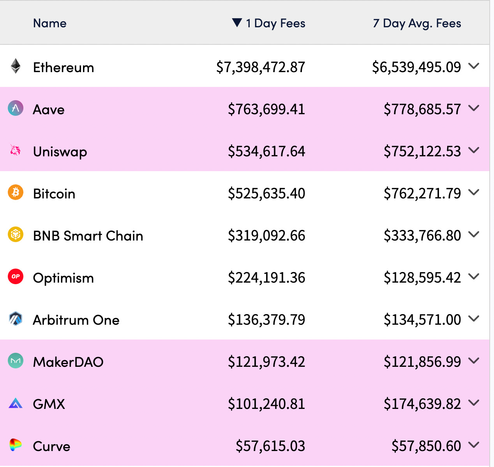The height and width of the screenshot is (467, 494).
Task: Click the Uniswap unicorn icon
Action: coord(16,150)
